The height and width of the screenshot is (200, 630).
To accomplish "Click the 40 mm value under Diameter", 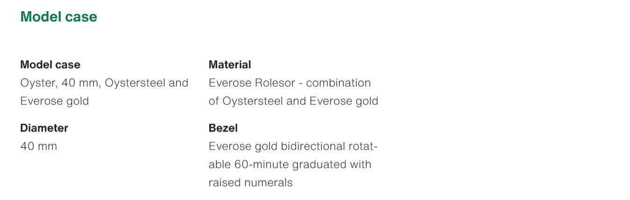I will click(39, 146).
